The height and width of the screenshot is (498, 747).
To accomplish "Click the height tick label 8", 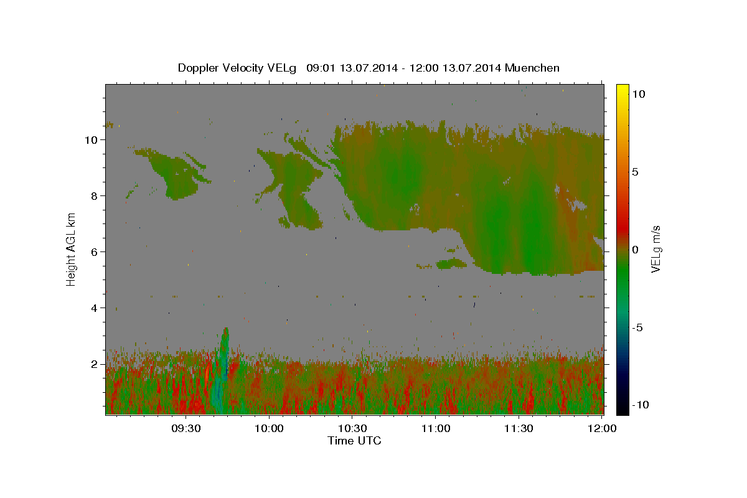I will 95,195.
